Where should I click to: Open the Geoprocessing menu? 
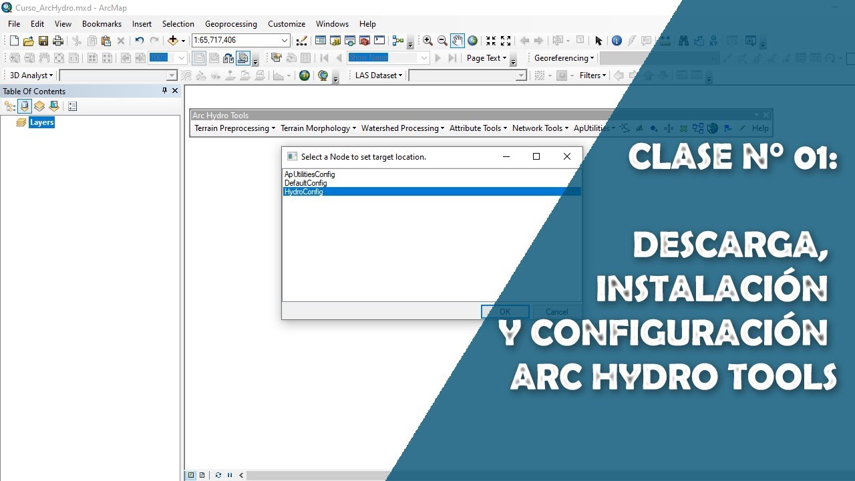[x=230, y=23]
